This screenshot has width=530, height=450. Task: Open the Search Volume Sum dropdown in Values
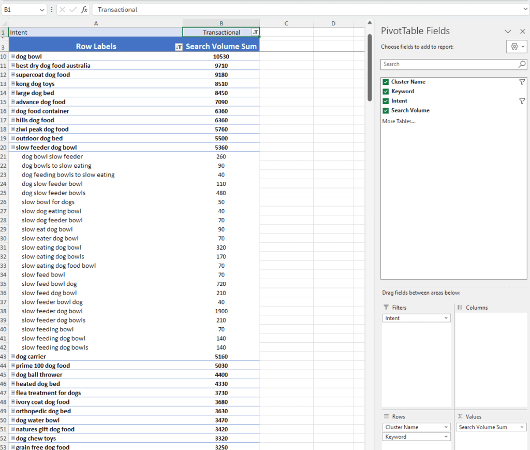click(x=521, y=427)
